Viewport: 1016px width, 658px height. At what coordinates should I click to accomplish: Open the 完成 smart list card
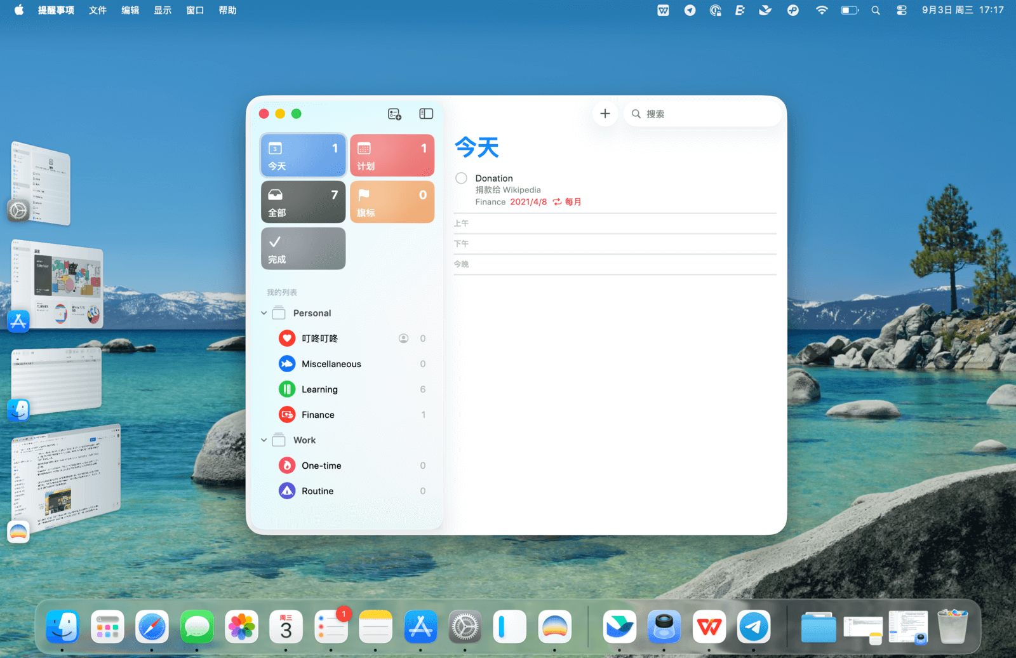304,248
